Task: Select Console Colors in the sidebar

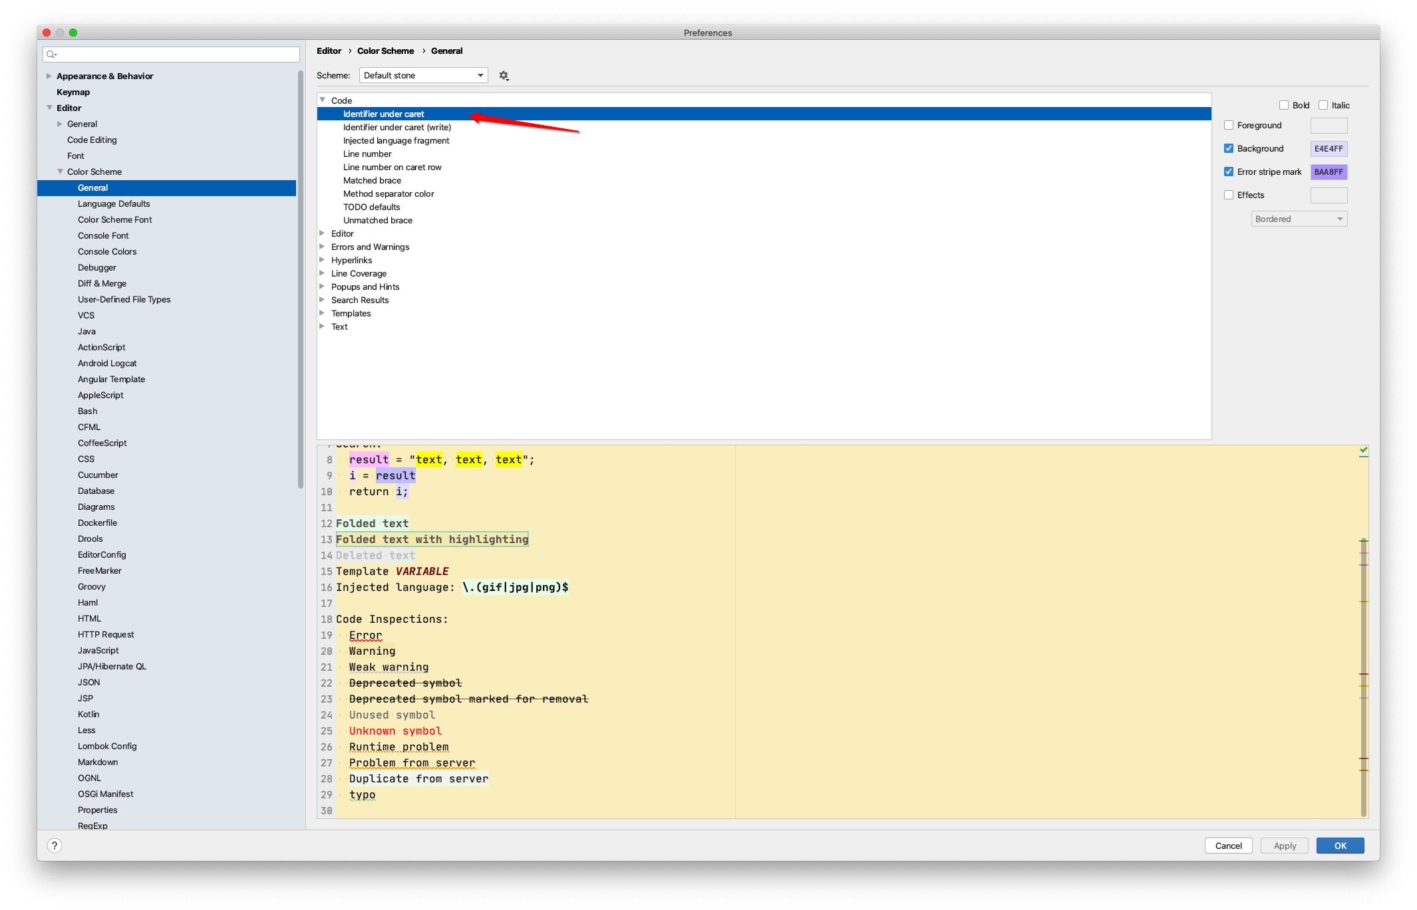Action: pyautogui.click(x=107, y=251)
